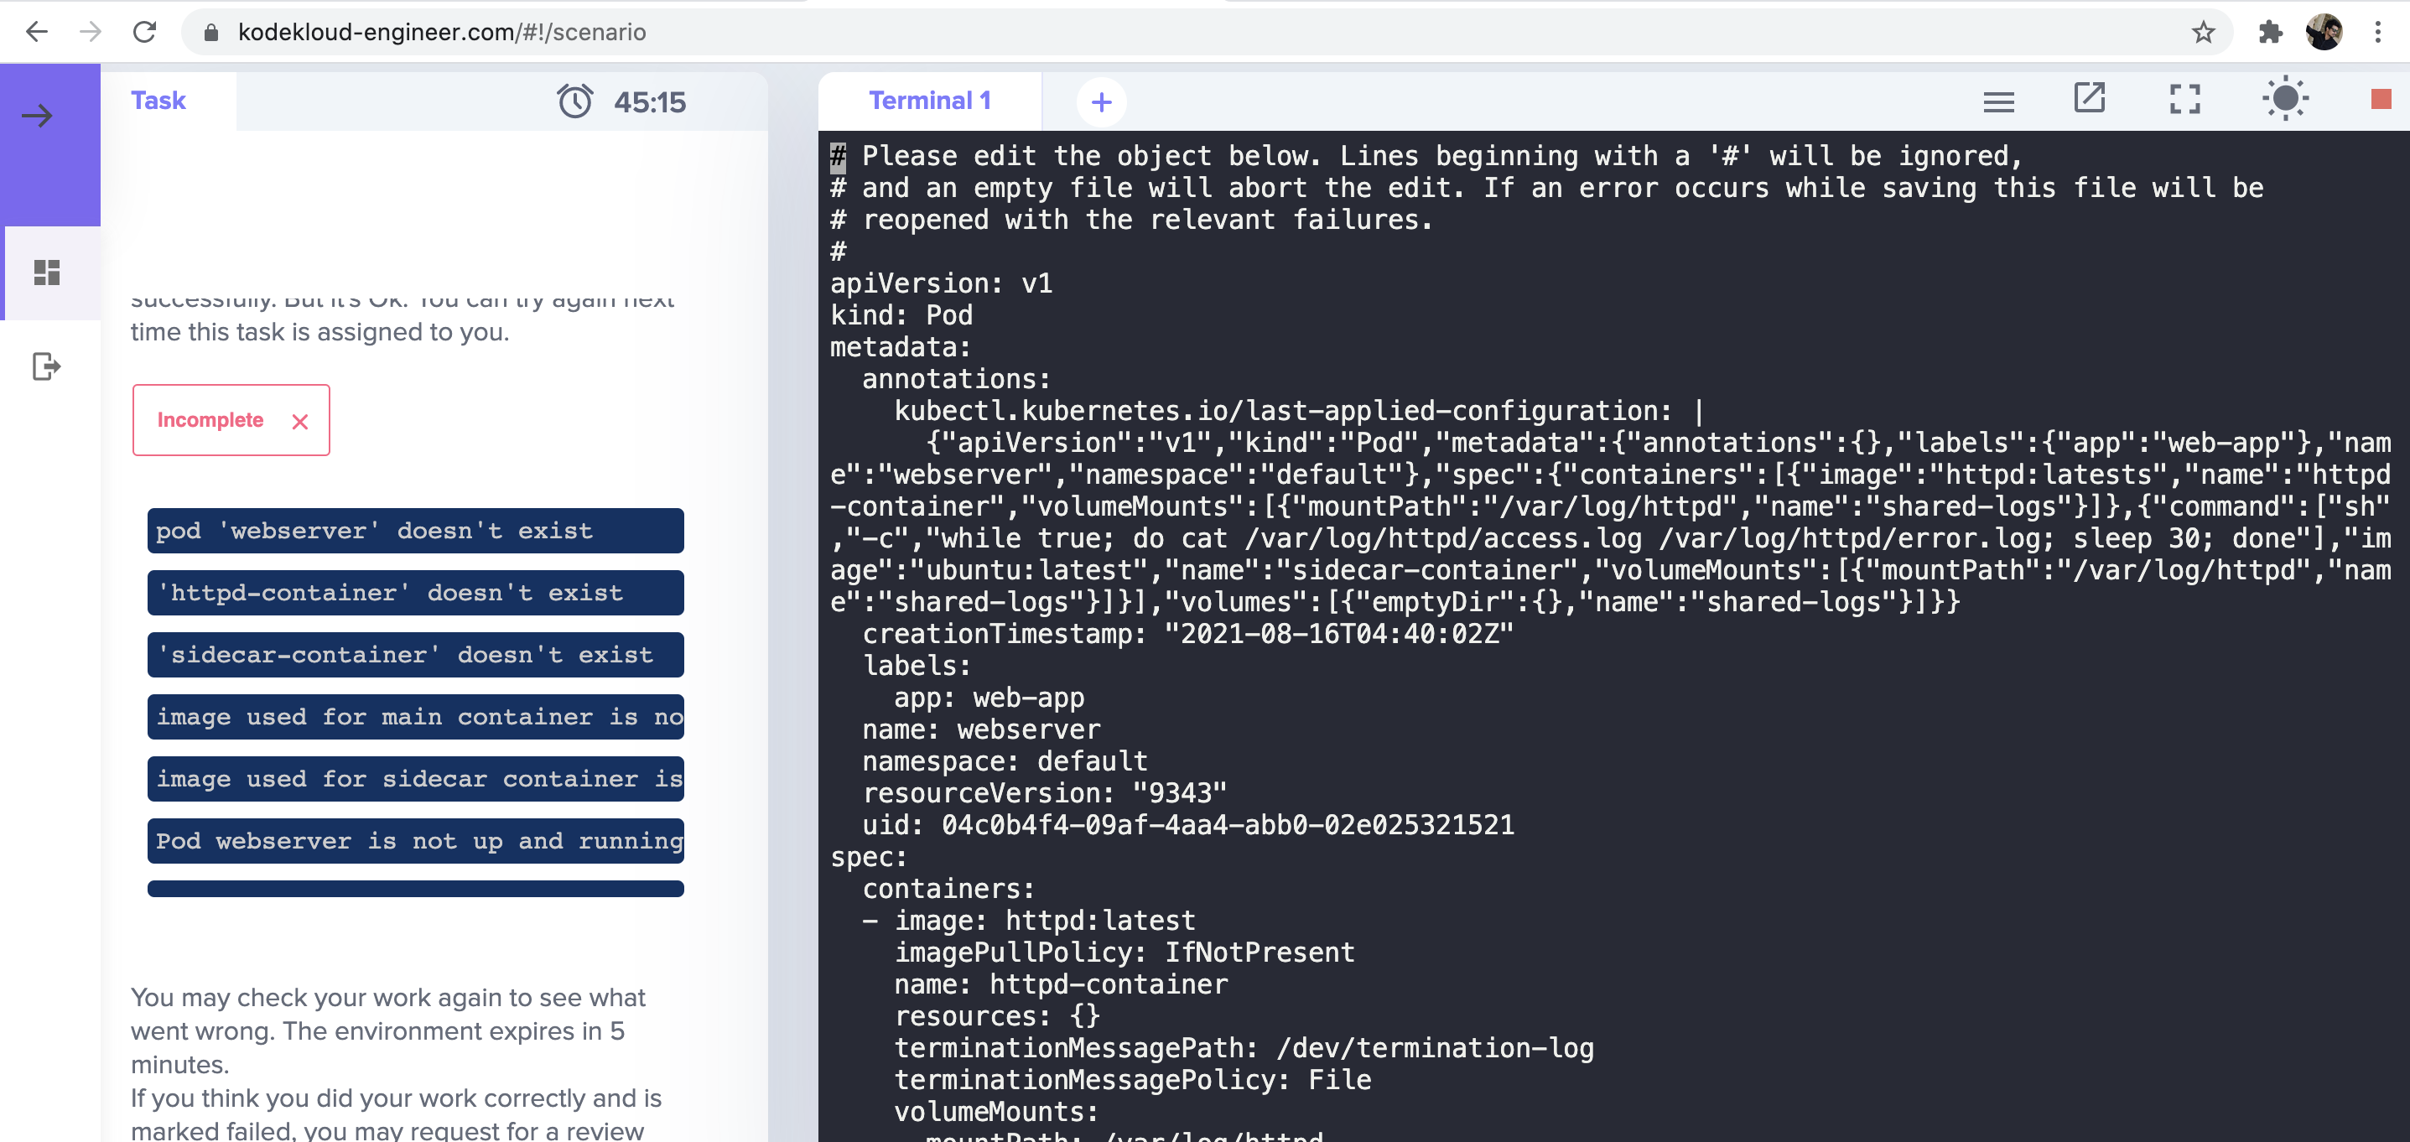Image resolution: width=2410 pixels, height=1142 pixels.
Task: Click the "Pod webserver is not up and running" message
Action: pyautogui.click(x=415, y=841)
